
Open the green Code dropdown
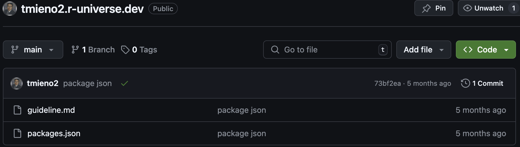486,50
